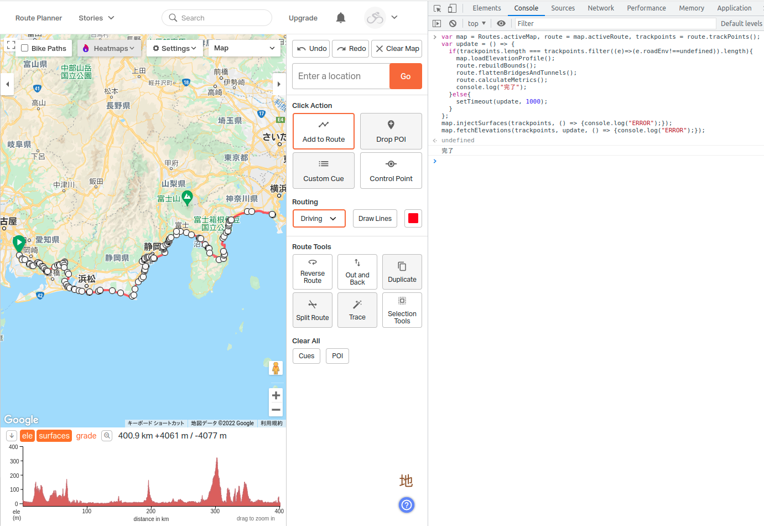Screen dimensions: 764x526
Task: Click the Mt. Fuji green landmark pin
Action: 188,197
